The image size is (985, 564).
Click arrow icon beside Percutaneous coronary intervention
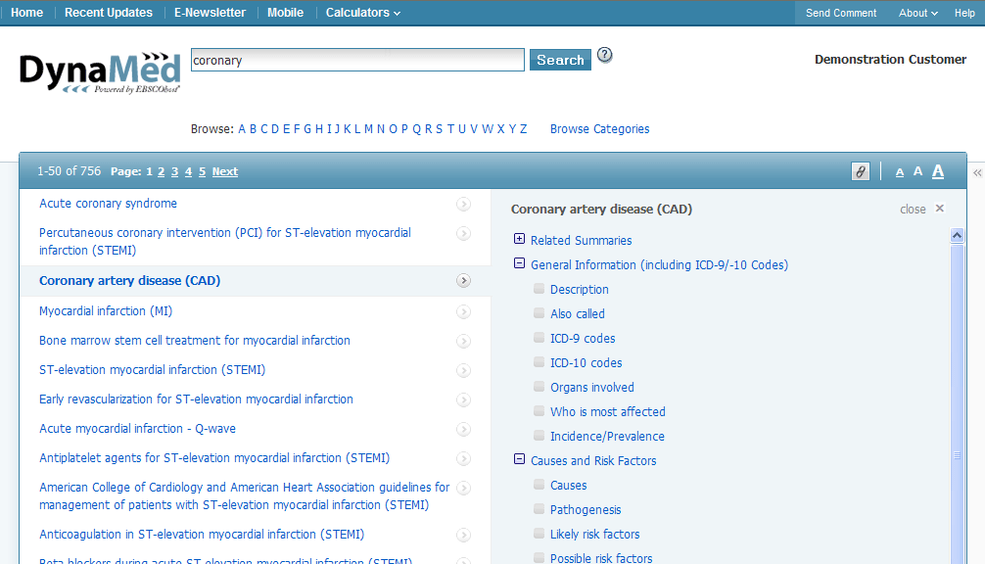[x=463, y=234]
